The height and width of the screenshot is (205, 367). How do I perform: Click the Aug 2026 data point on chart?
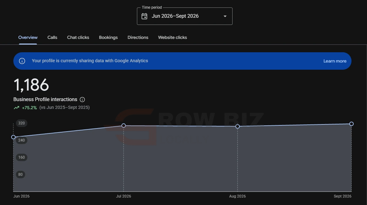[238, 126]
